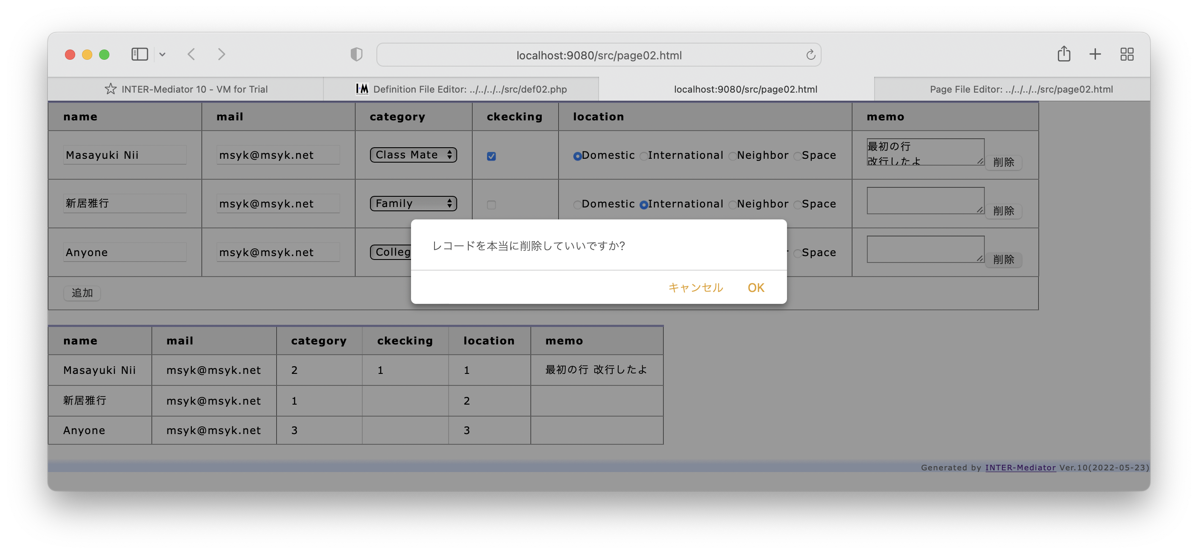This screenshot has height=554, width=1198.
Task: Open a new tab with the plus icon
Action: (1095, 54)
